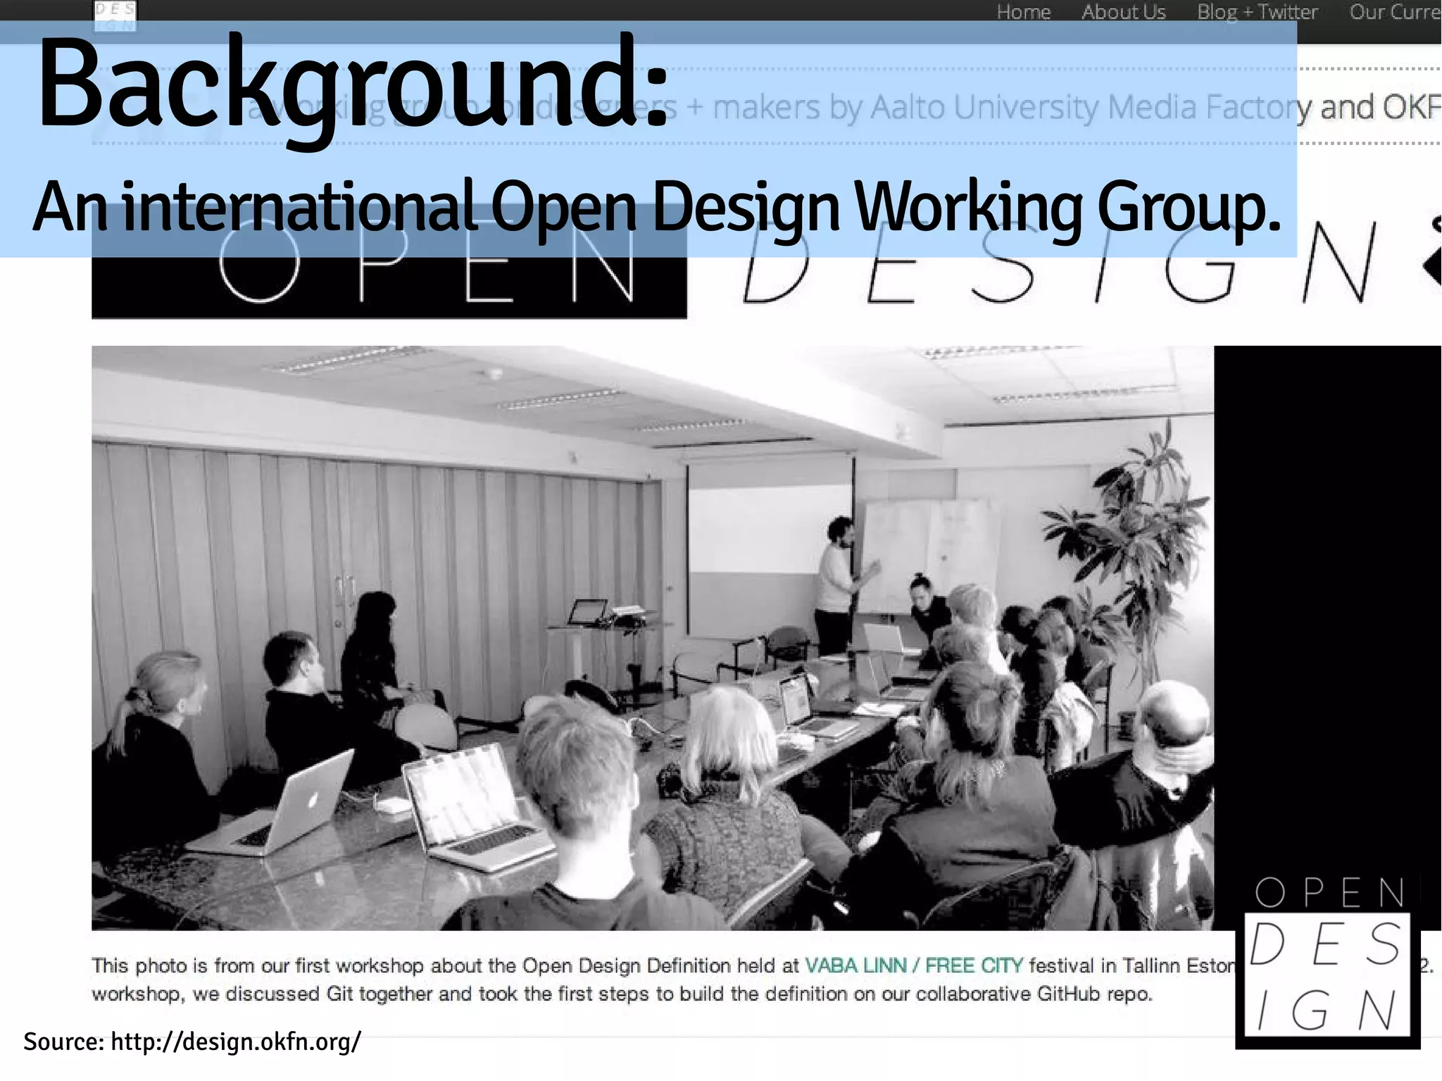Viewport: 1442px width, 1081px height.
Task: Open the About Us menu item
Action: [x=1124, y=12]
